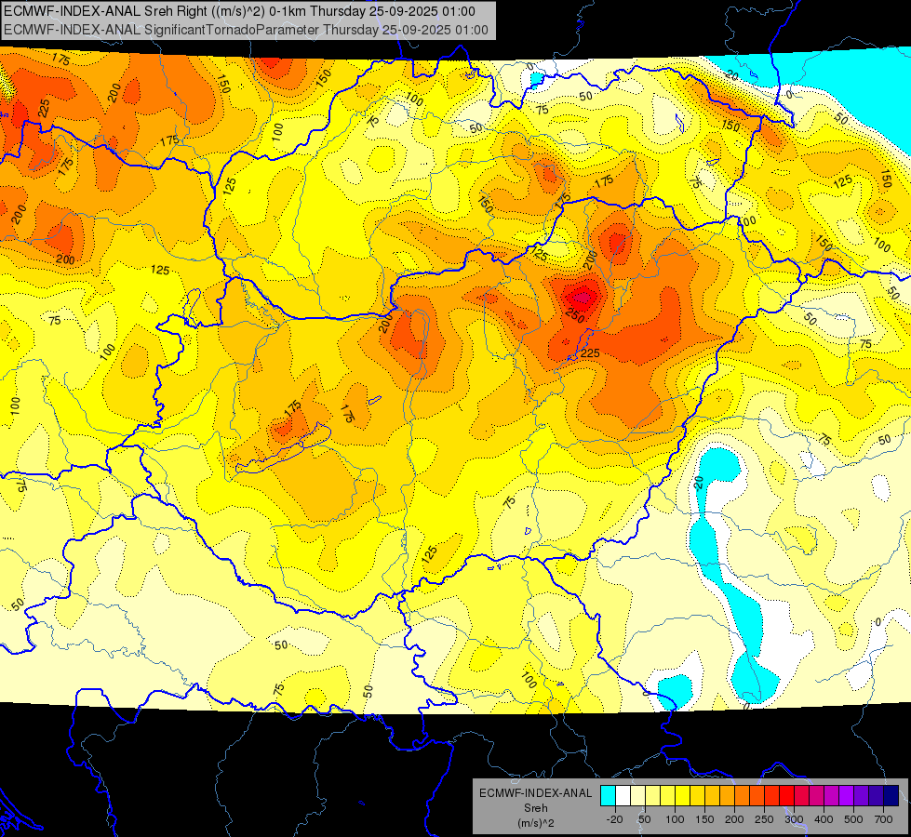Click the dark red maximum core above the 250 contour
Screen dimensions: 911x837
point(582,298)
